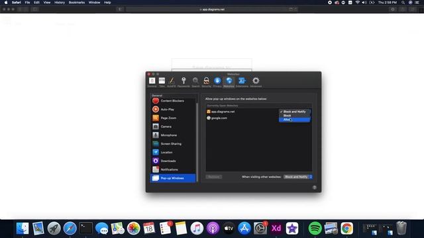Open Google Chrome from the Dock

[347, 228]
